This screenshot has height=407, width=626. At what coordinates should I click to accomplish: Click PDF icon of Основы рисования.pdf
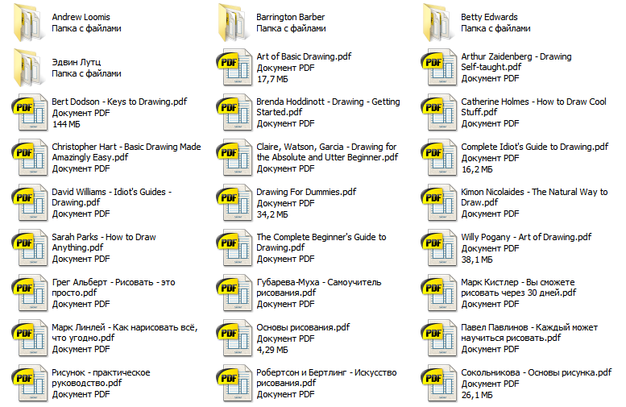[x=235, y=338]
